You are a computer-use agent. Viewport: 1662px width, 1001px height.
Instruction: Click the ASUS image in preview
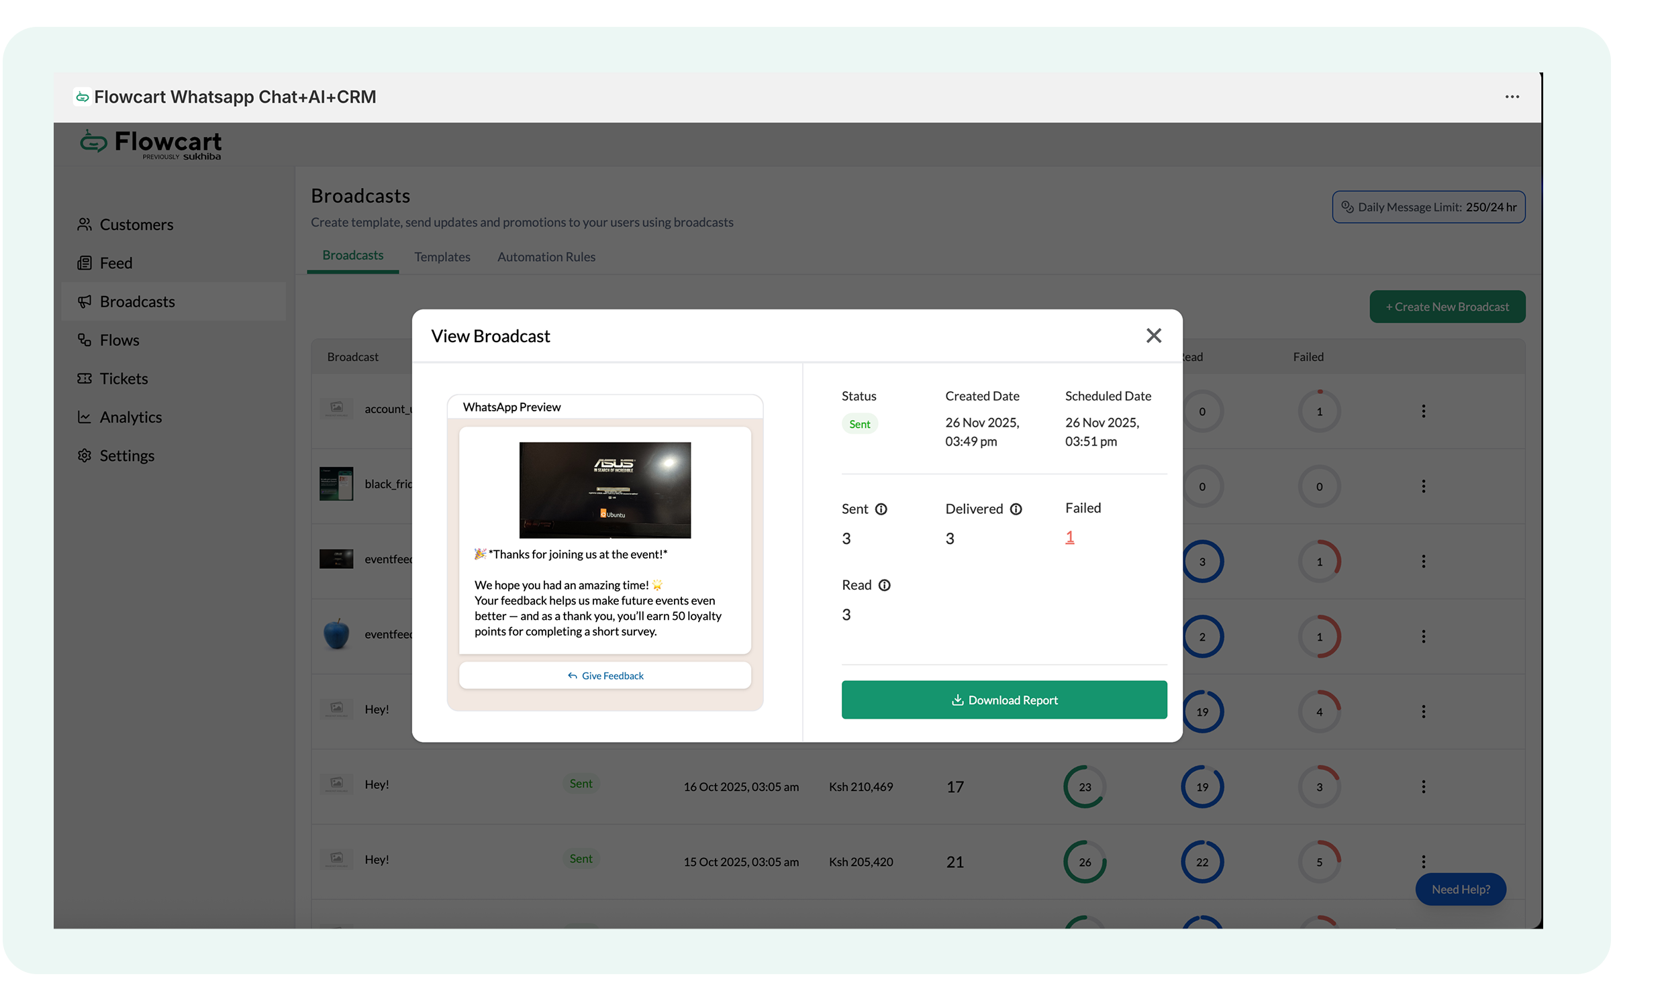click(604, 490)
